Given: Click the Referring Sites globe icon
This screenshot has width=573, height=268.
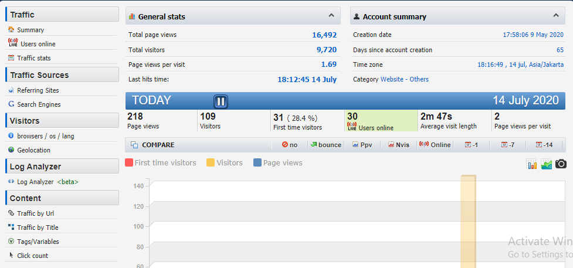Looking at the screenshot, I should pyautogui.click(x=11, y=90).
